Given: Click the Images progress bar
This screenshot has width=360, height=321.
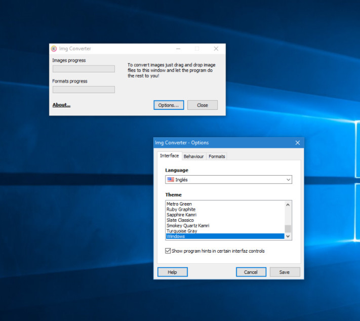Looking at the screenshot, I should click(84, 69).
